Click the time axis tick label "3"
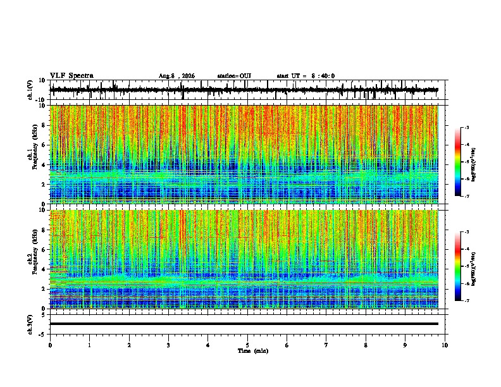This screenshot has width=501, height=387. [x=168, y=345]
